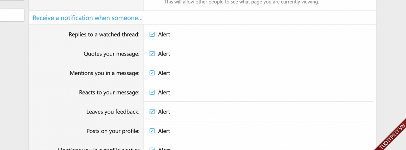This screenshot has width=406, height=150.
Task: Click the Alert label for Leaves you feedback
Action: click(x=164, y=112)
